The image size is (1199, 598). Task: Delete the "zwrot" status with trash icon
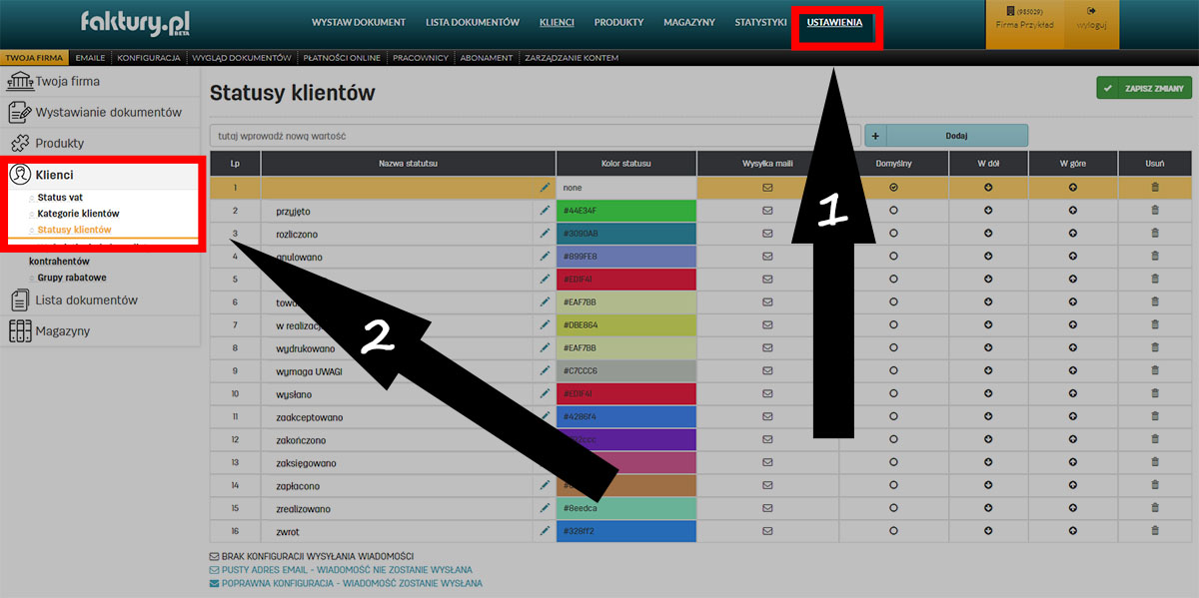(x=1155, y=531)
